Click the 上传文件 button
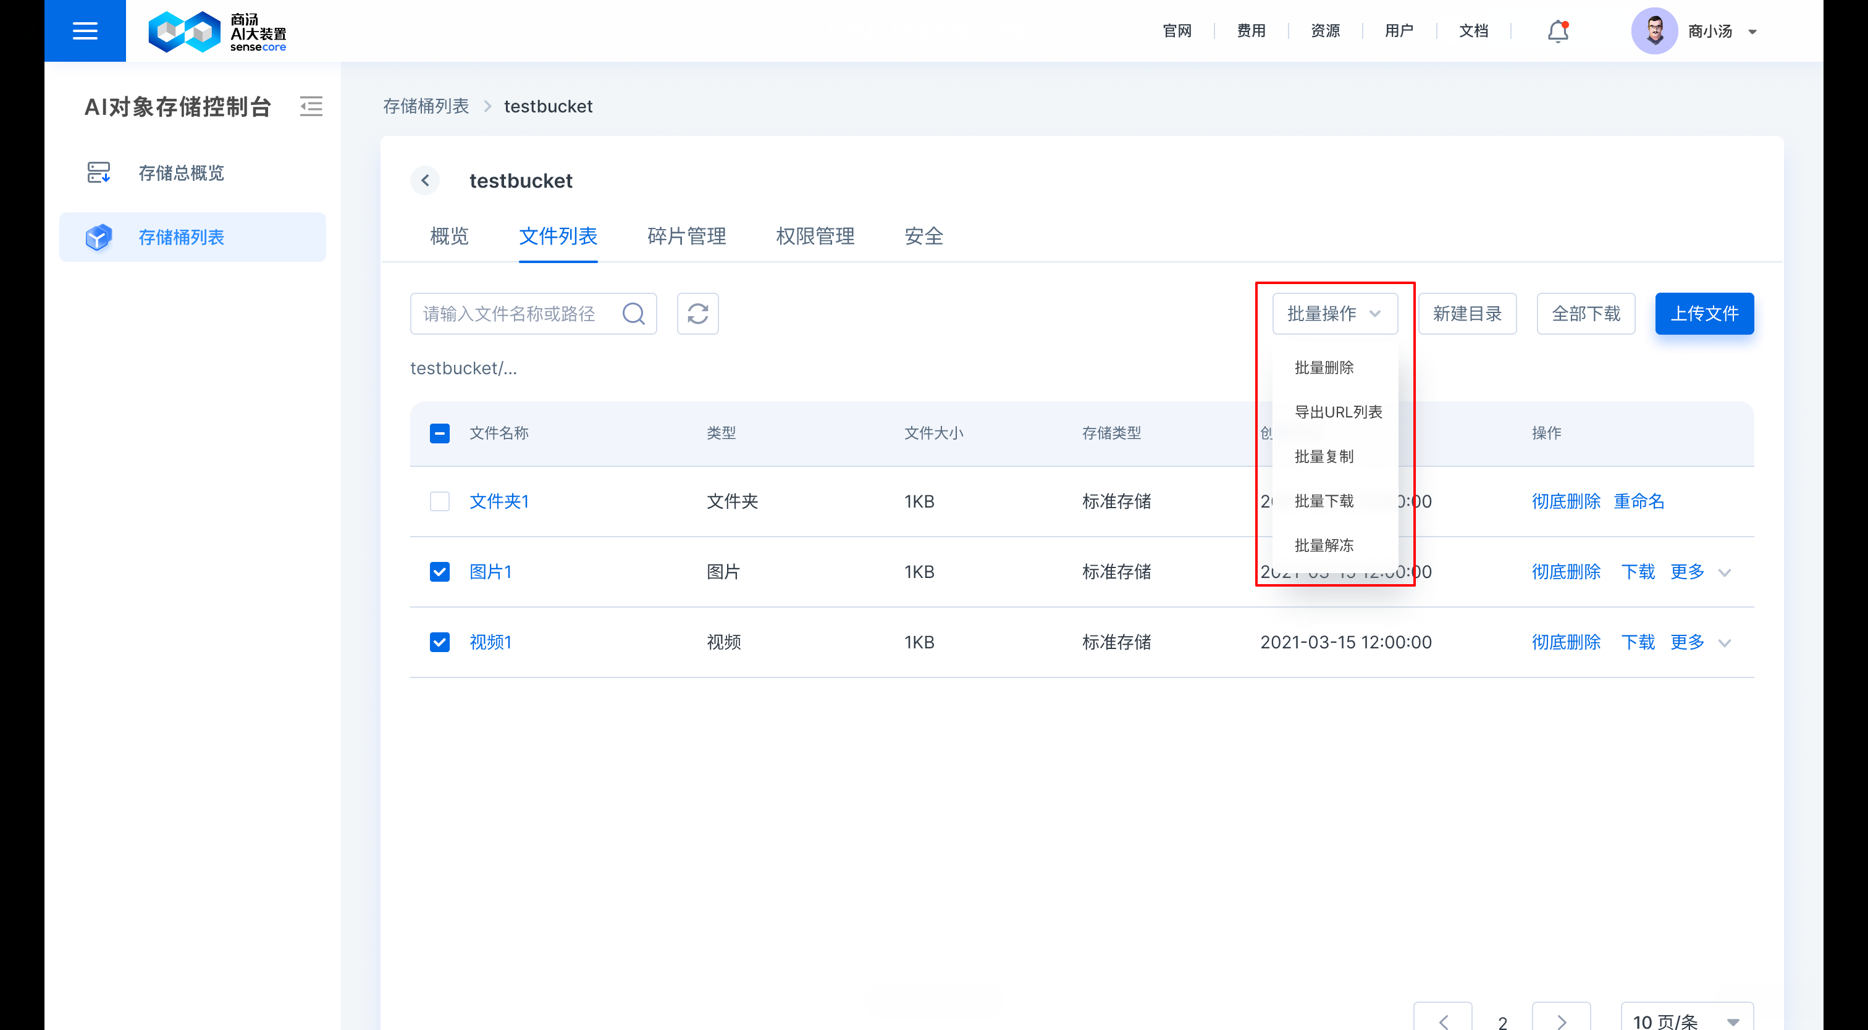 pyautogui.click(x=1704, y=314)
